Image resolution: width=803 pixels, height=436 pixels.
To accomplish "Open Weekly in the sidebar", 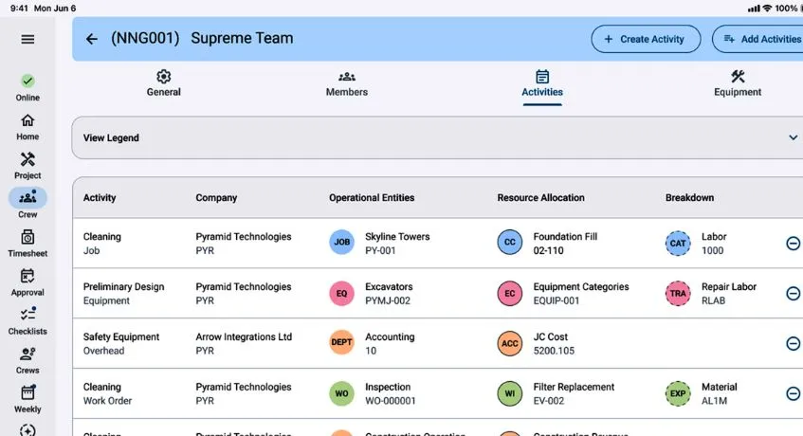I will pyautogui.click(x=27, y=399).
